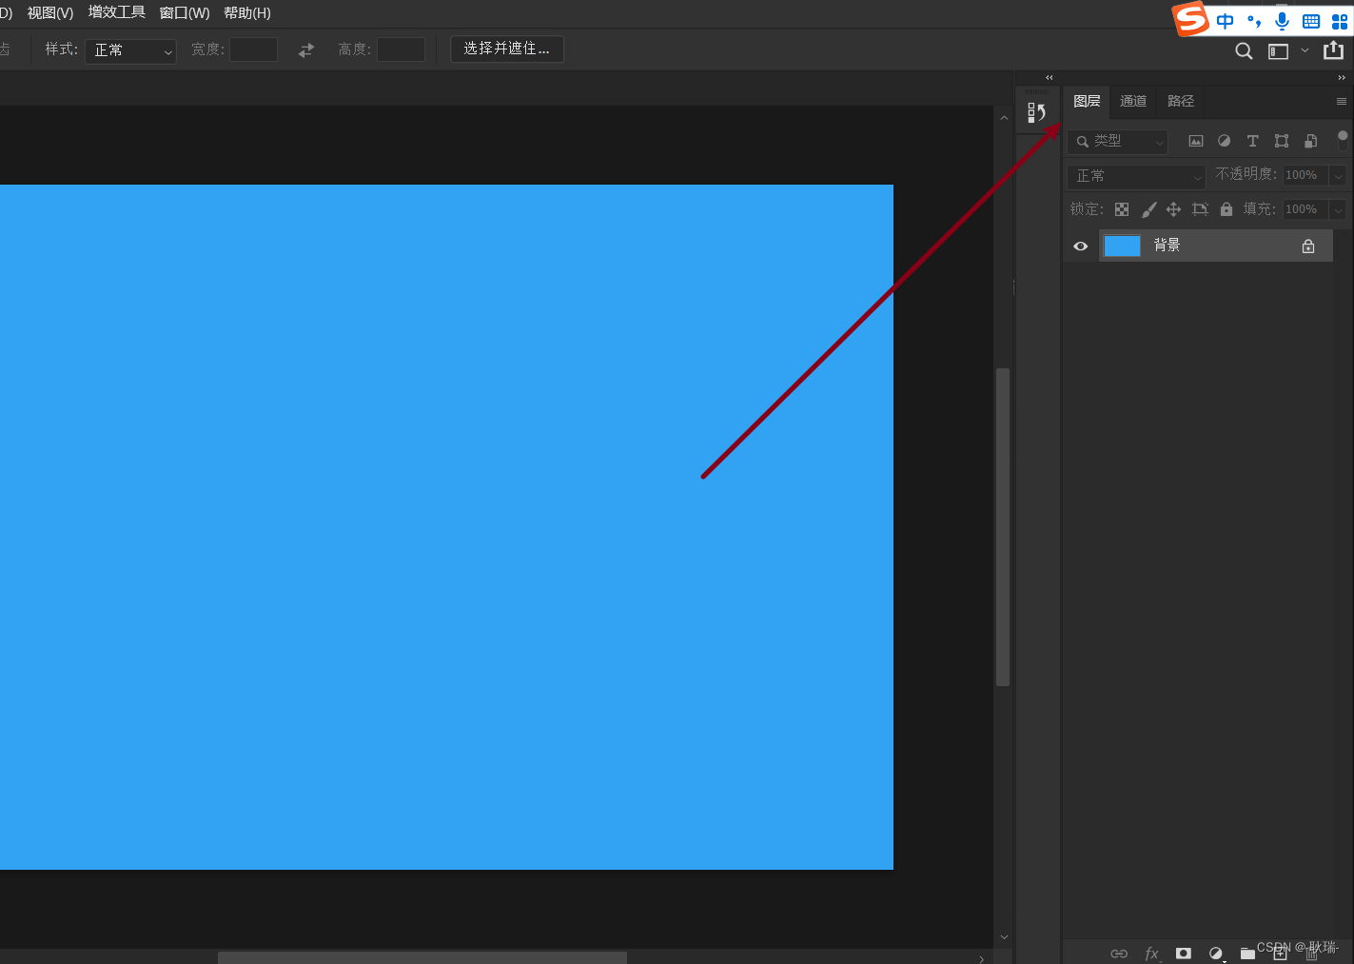The width and height of the screenshot is (1354, 964).
Task: Open the fx layer style menu
Action: point(1152,954)
